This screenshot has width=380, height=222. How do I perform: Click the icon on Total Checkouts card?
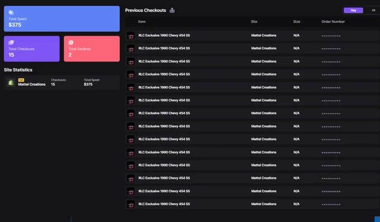(x=11, y=42)
